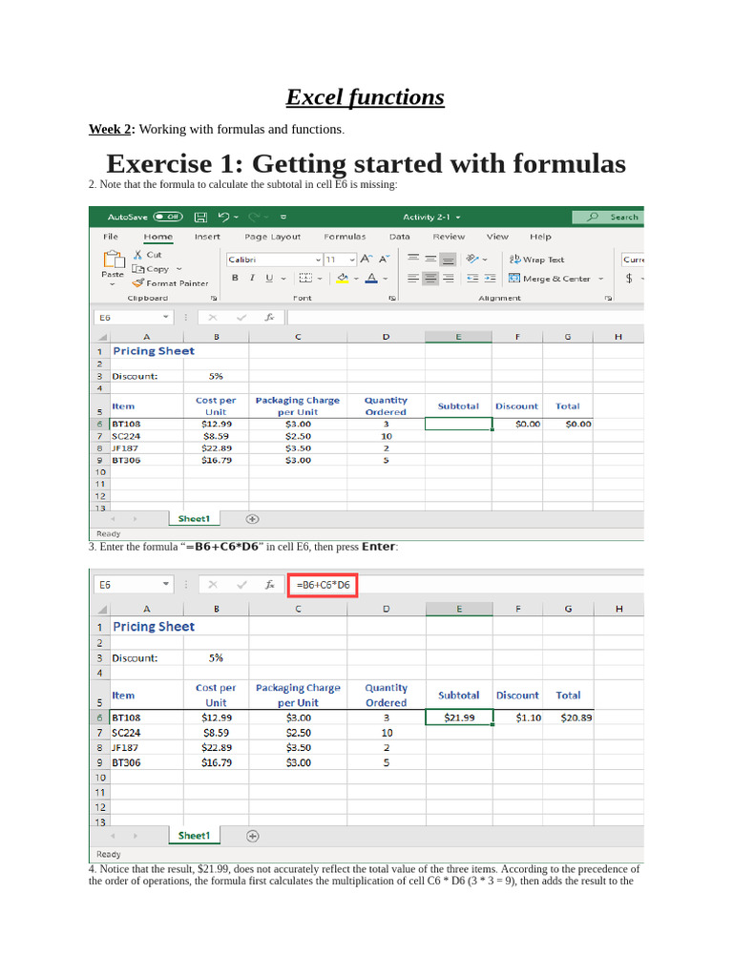
Task: Click the Font Color A button
Action: [371, 278]
